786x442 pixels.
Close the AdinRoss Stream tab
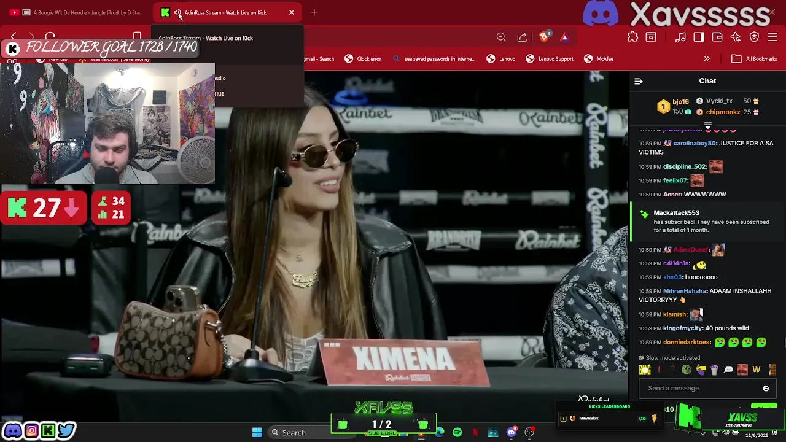(292, 12)
